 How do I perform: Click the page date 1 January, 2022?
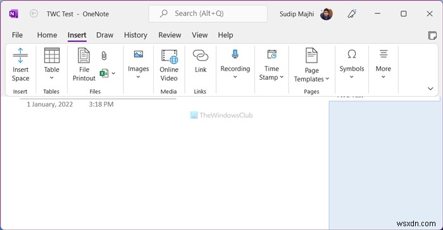point(50,104)
